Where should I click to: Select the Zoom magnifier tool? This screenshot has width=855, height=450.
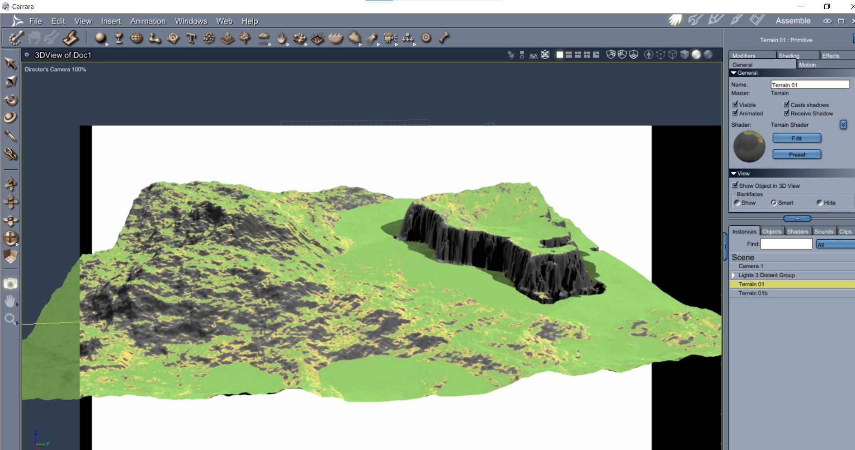click(x=10, y=319)
